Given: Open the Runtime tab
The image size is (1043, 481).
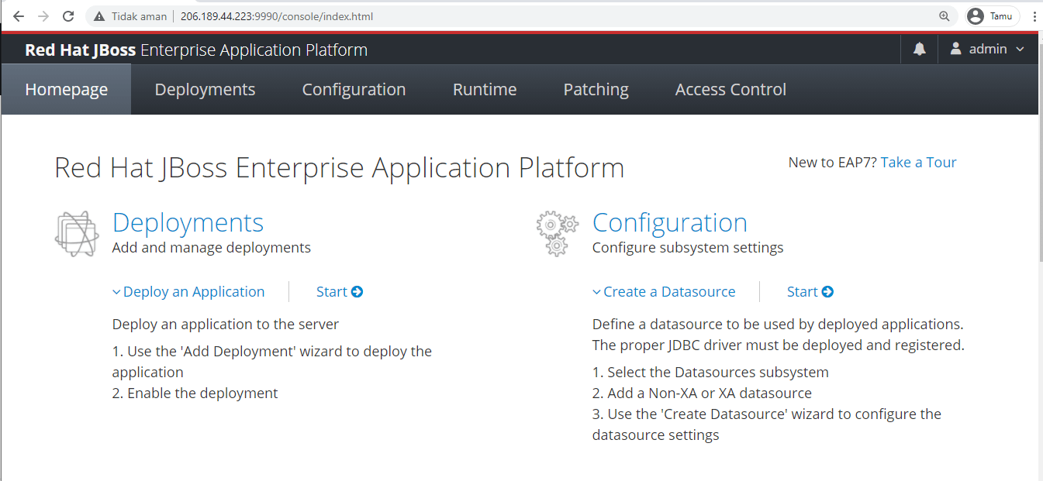Looking at the screenshot, I should click(485, 90).
